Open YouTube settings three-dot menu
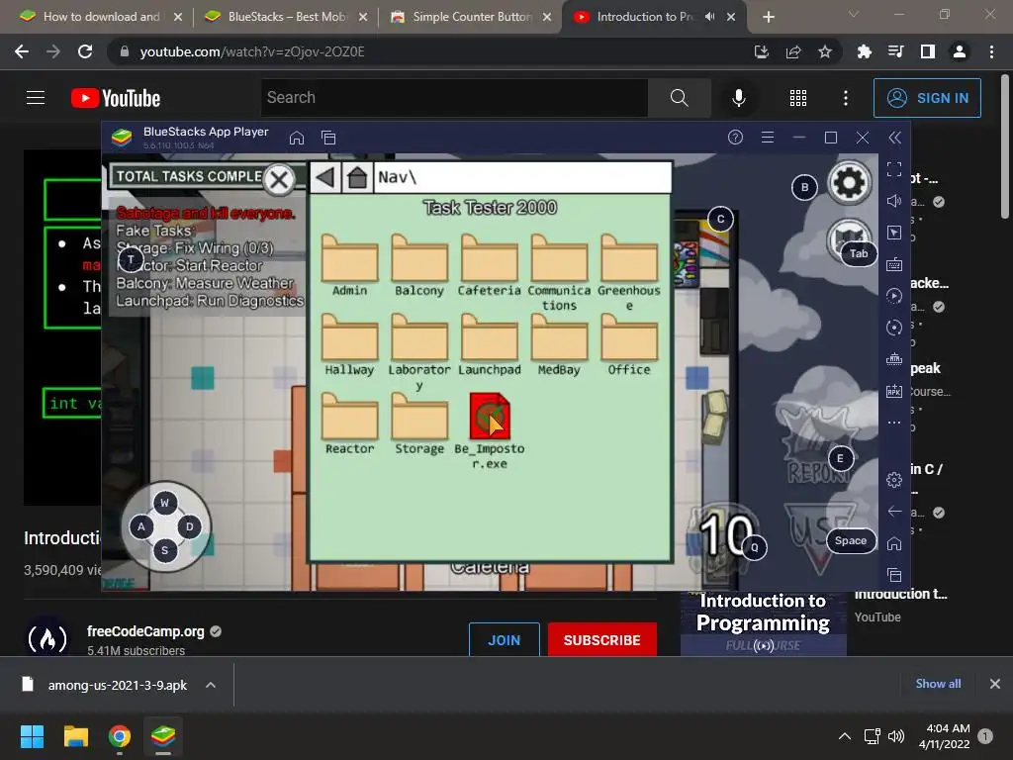 click(x=846, y=98)
